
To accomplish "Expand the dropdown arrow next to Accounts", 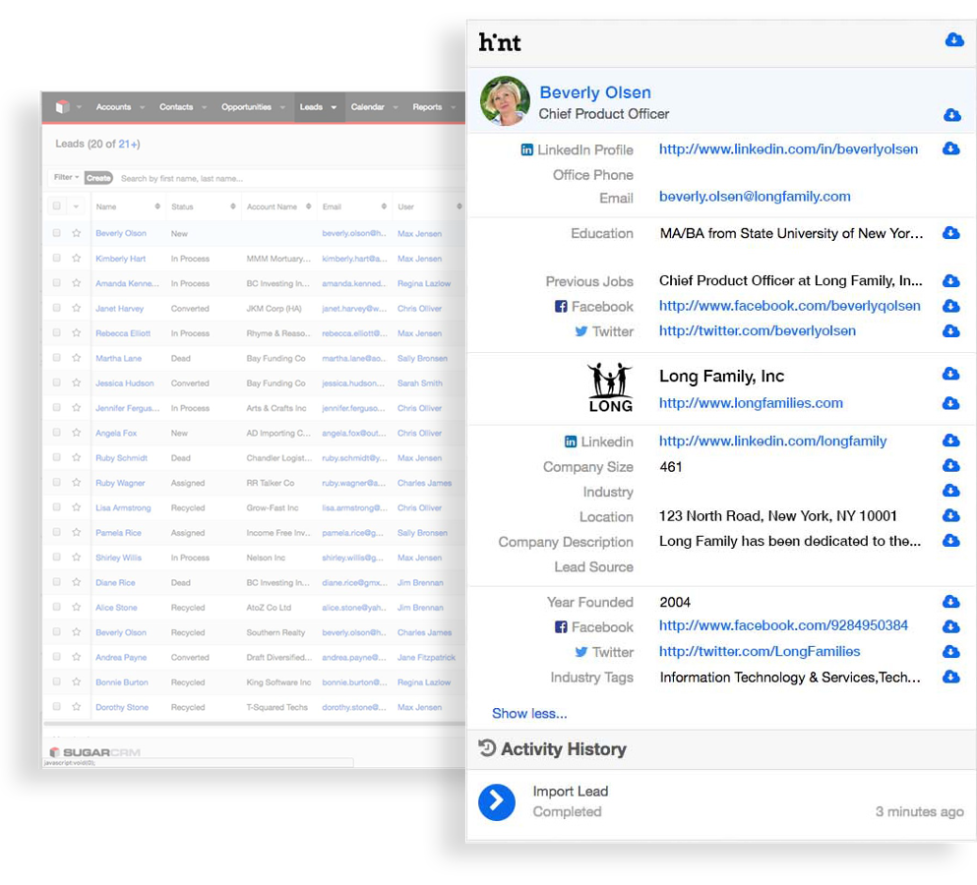I will [x=142, y=107].
